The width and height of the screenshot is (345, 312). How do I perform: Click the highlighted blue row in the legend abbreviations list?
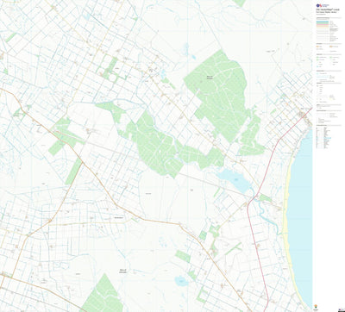[328, 138]
